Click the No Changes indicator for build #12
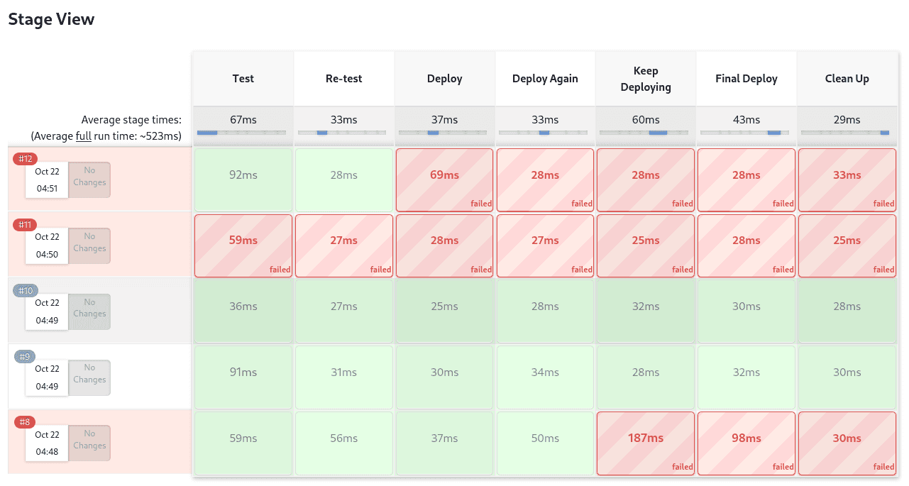 click(x=89, y=180)
